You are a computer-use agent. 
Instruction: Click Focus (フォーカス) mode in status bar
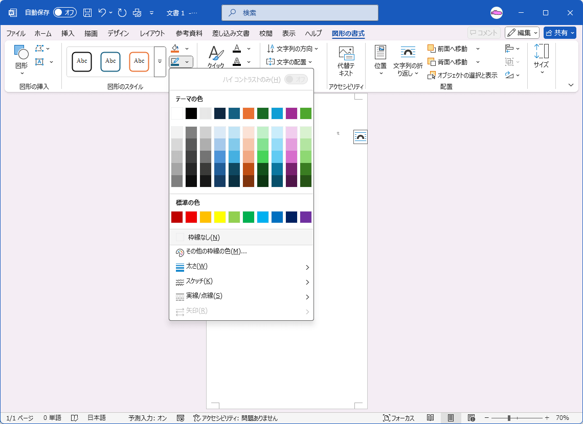(399, 418)
